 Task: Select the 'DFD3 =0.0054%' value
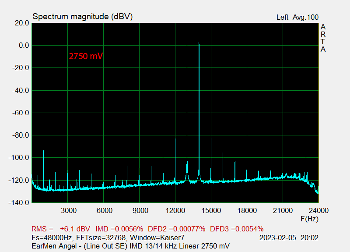tap(237, 229)
